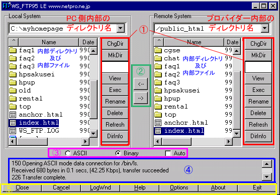Click the local list up-caret sort header
The width and height of the screenshot is (280, 195).
[x=14, y=42]
